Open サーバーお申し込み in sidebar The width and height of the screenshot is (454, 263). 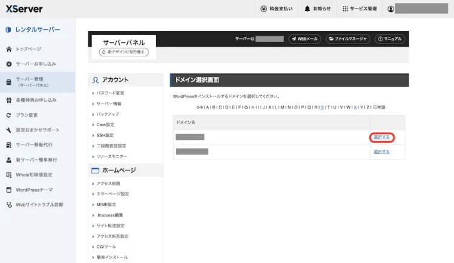click(36, 64)
